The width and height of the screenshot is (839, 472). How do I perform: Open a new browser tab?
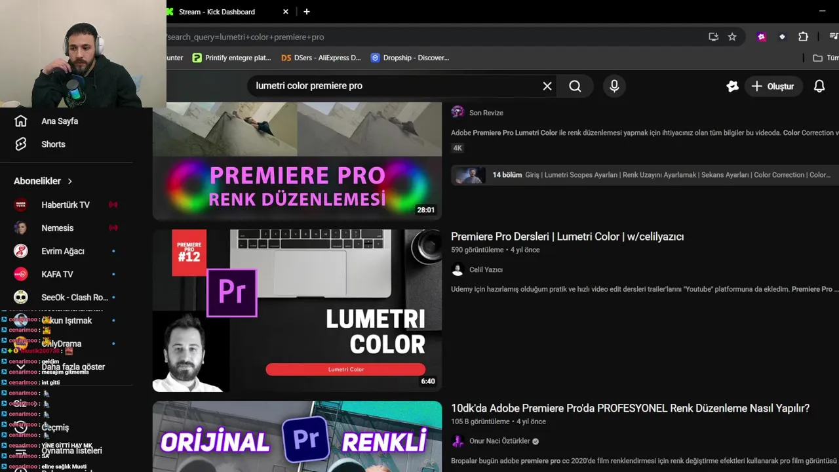pyautogui.click(x=307, y=12)
